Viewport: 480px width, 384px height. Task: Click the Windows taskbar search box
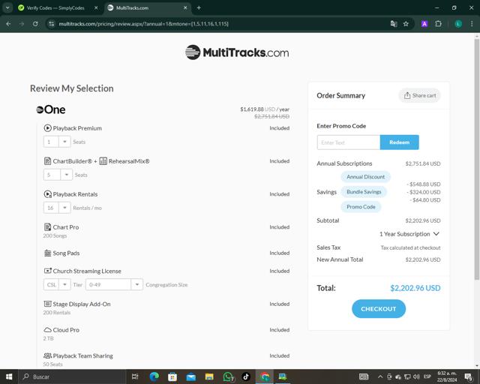[73, 376]
